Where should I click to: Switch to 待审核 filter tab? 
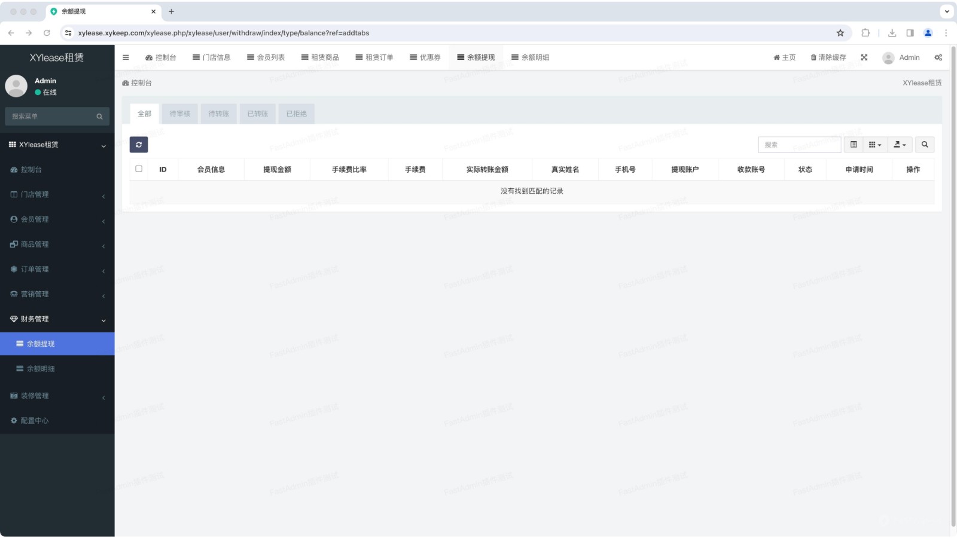[x=180, y=114]
